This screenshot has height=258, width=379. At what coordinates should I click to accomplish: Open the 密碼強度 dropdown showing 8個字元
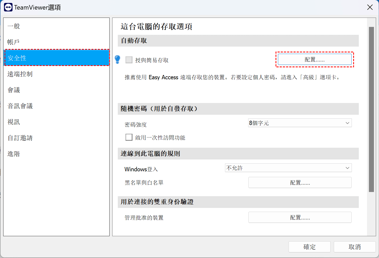300,123
